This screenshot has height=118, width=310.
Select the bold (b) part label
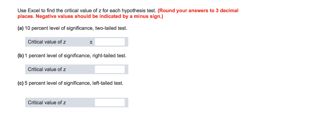click(x=21, y=56)
